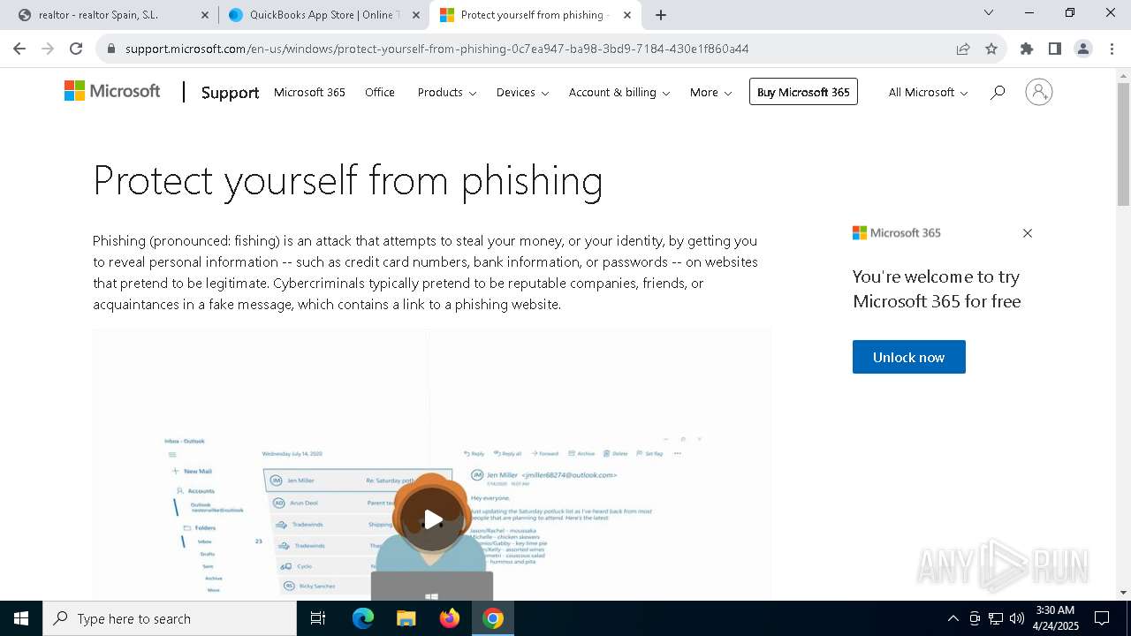Open network status tray icon
This screenshot has height=636, width=1131.
tap(996, 618)
